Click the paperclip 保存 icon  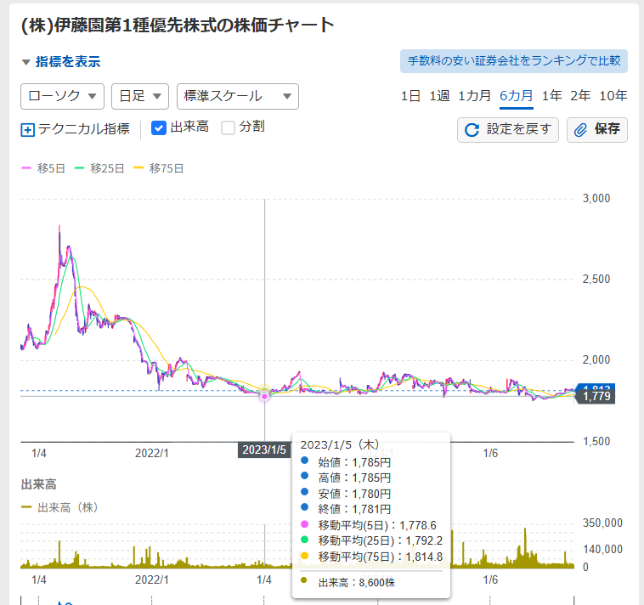point(581,130)
